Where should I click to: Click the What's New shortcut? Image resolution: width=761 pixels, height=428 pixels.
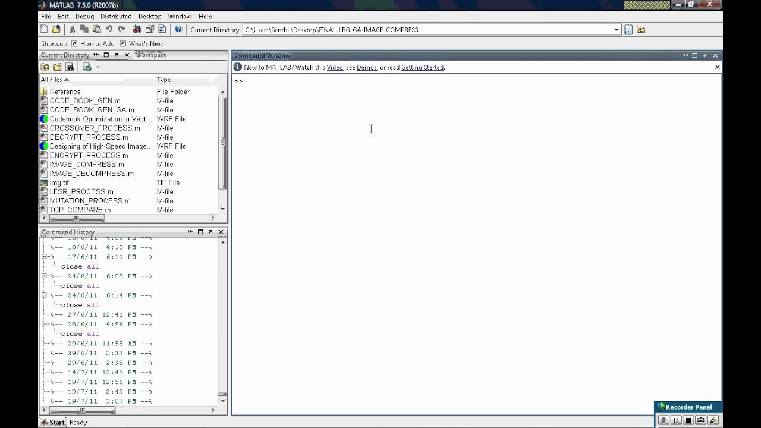click(141, 44)
